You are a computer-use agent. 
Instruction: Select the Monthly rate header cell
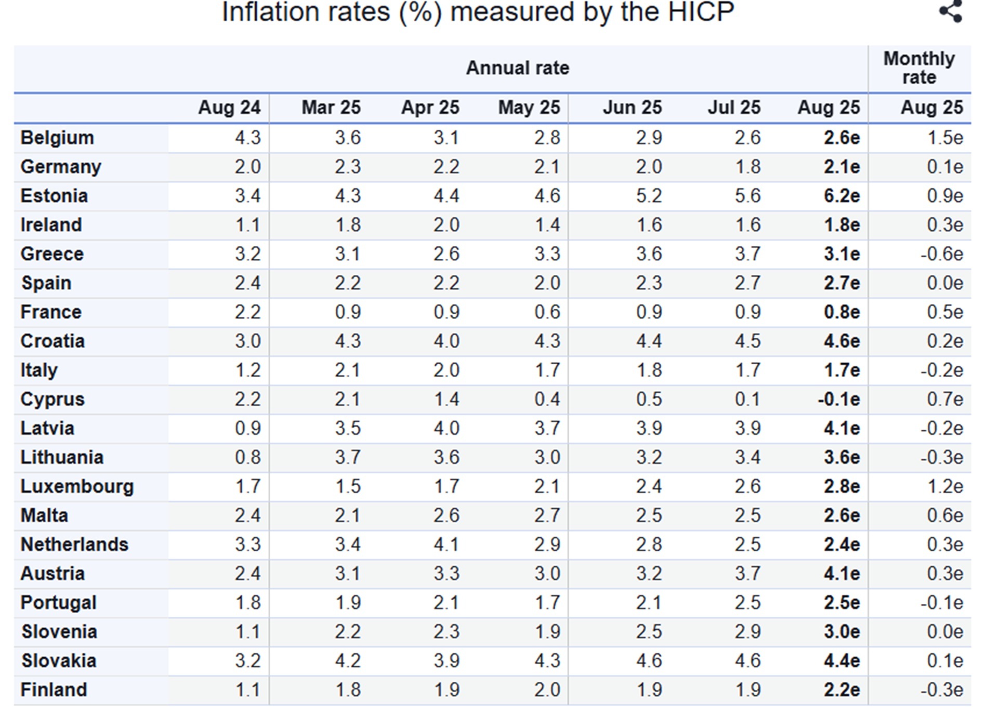pyautogui.click(x=918, y=68)
